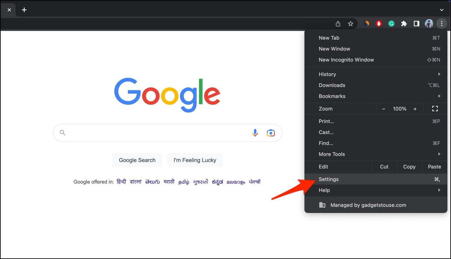This screenshot has height=259, width=451.
Task: Search by image with camera icon
Action: [x=271, y=133]
